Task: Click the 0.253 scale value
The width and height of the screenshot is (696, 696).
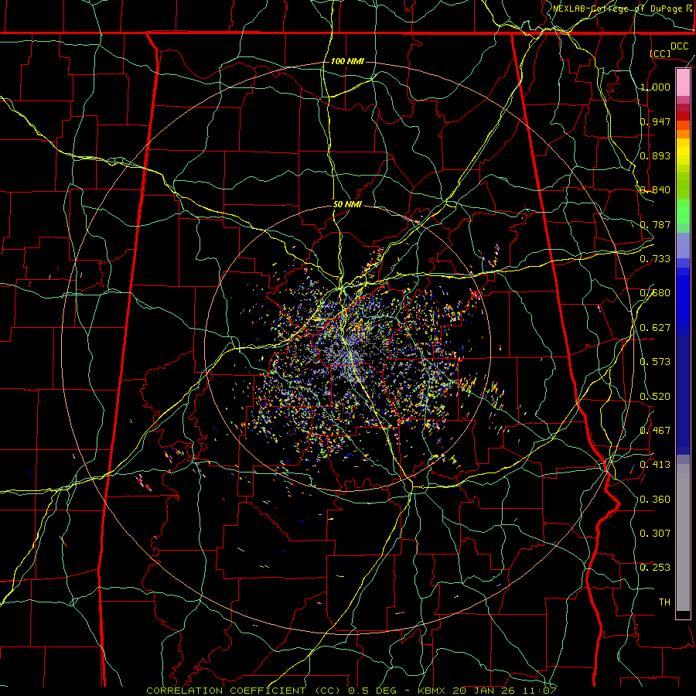Action: [x=655, y=568]
